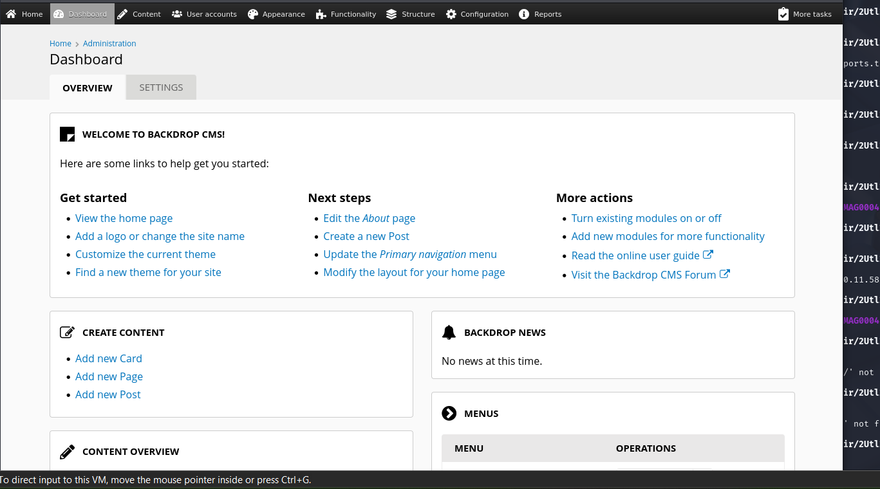Click the Structure layers icon
The width and height of the screenshot is (880, 489).
point(391,14)
